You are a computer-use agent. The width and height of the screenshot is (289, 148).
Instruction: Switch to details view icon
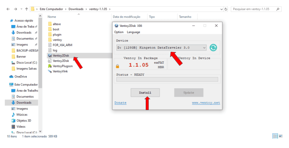coord(275,136)
